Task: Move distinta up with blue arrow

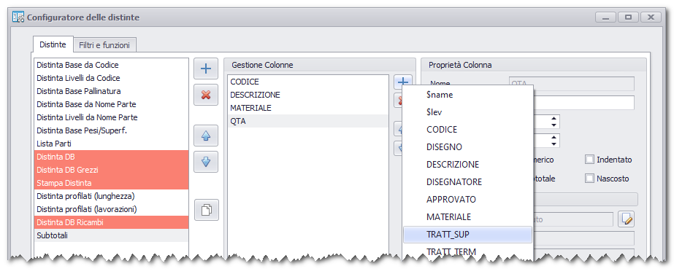Action: click(206, 136)
